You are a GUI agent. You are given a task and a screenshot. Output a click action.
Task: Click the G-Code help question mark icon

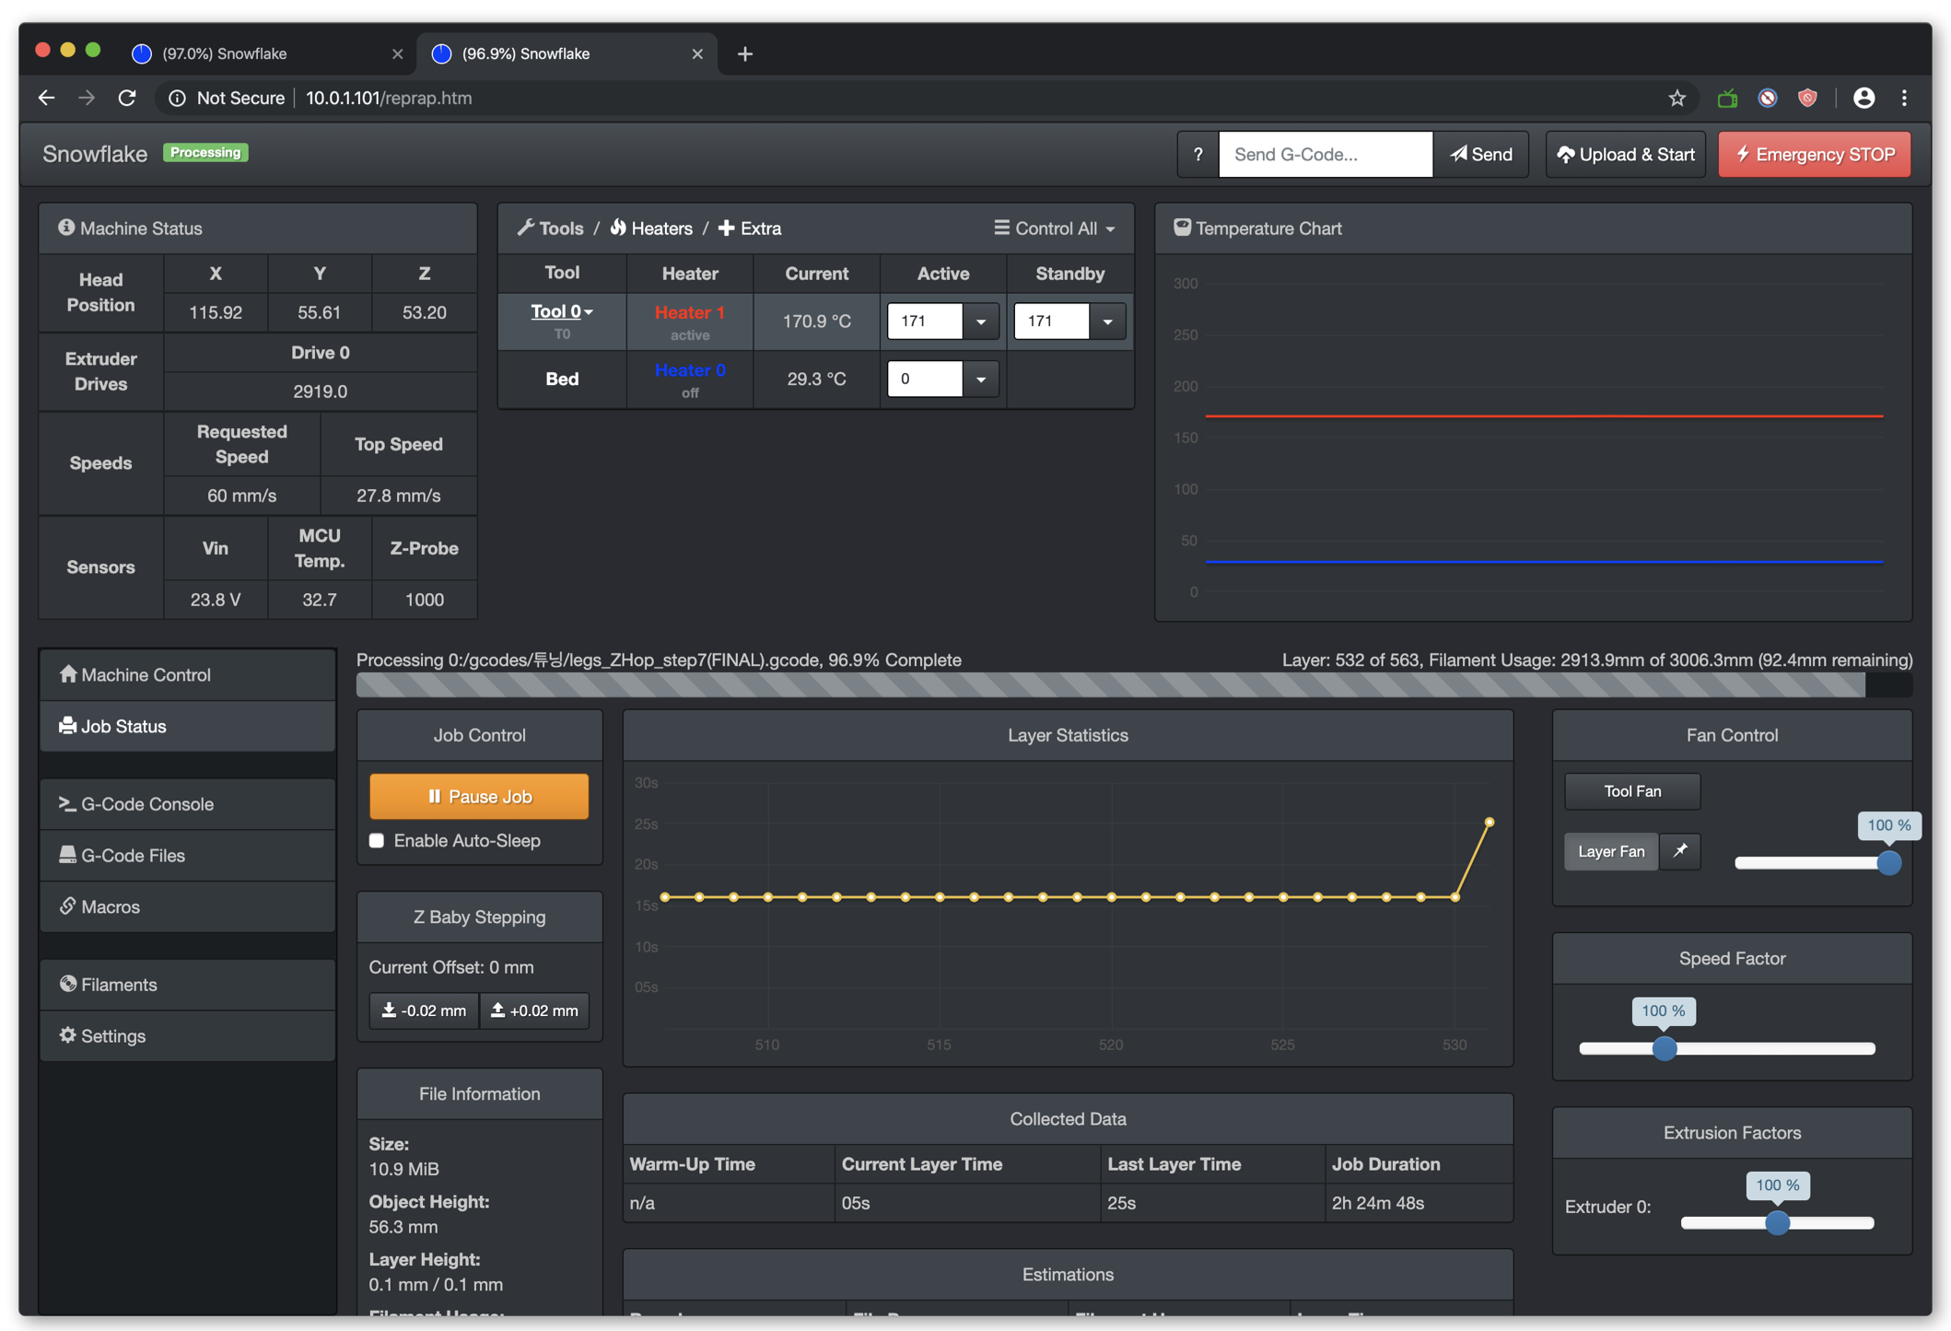(x=1197, y=155)
